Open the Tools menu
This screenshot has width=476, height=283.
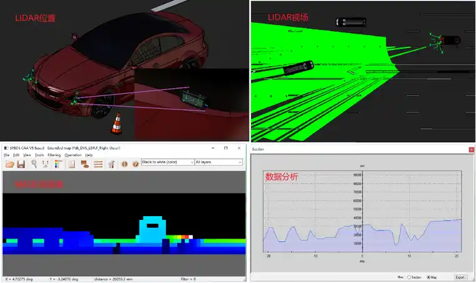(39, 155)
